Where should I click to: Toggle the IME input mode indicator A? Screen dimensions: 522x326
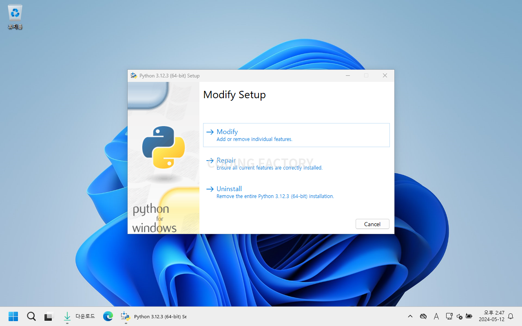(x=436, y=316)
